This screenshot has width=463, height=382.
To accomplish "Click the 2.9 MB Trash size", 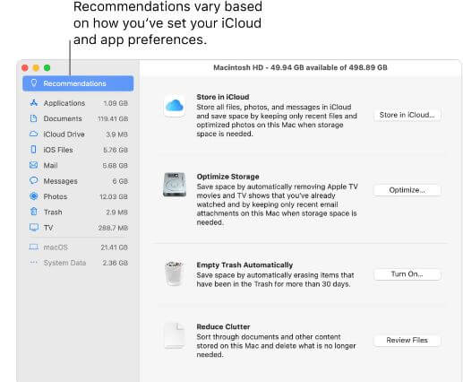I will click(116, 213).
